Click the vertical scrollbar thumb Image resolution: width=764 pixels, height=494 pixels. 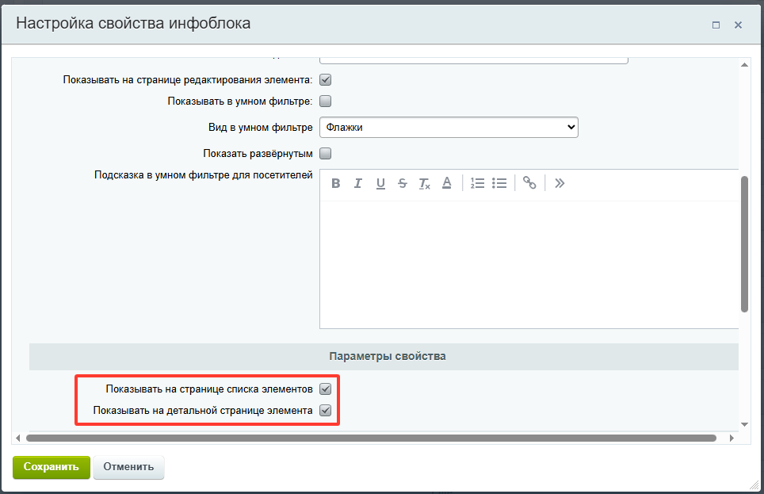tap(744, 244)
